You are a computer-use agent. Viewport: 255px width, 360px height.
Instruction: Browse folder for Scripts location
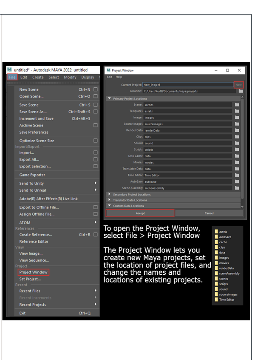pos(237,150)
